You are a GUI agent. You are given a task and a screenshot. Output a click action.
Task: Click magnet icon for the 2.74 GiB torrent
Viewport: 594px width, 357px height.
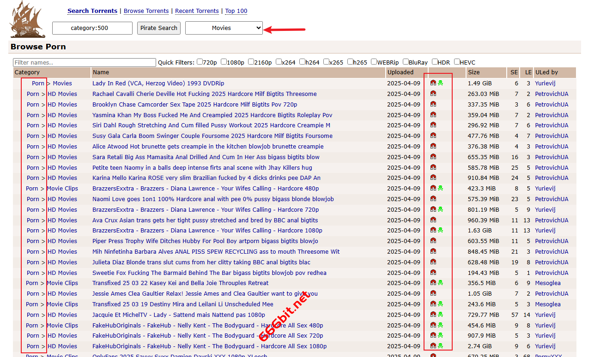pyautogui.click(x=433, y=346)
